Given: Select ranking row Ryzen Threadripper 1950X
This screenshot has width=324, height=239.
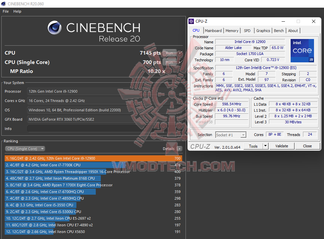Looking at the screenshot, I should coord(93,172).
